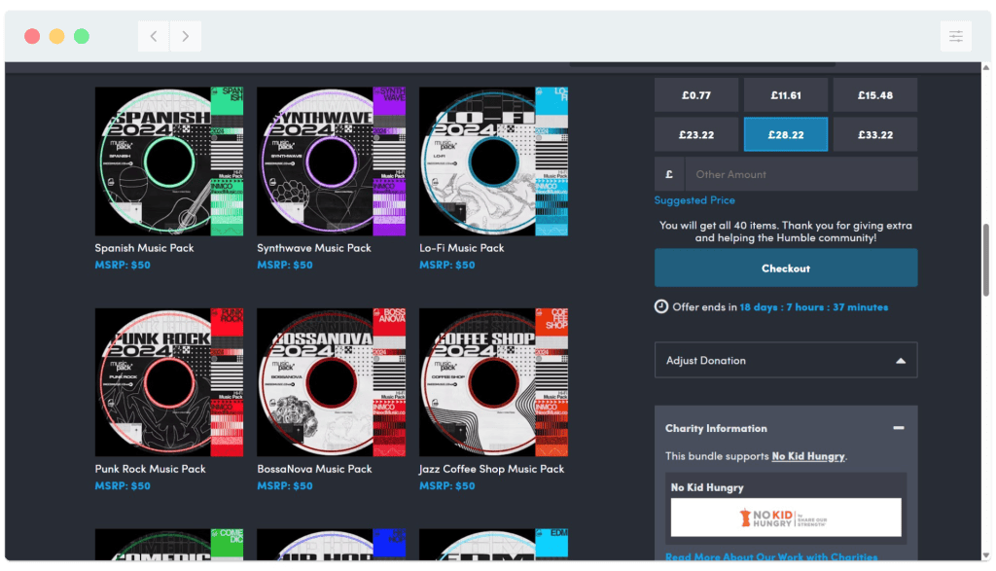The image size is (996, 571).
Task: Open the Spanish Music Pack cover
Action: pyautogui.click(x=169, y=161)
